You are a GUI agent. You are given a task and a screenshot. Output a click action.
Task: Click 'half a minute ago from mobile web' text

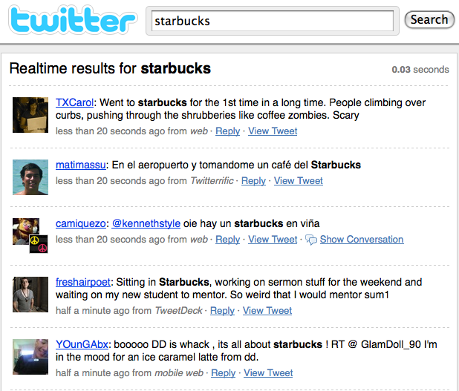(129, 373)
